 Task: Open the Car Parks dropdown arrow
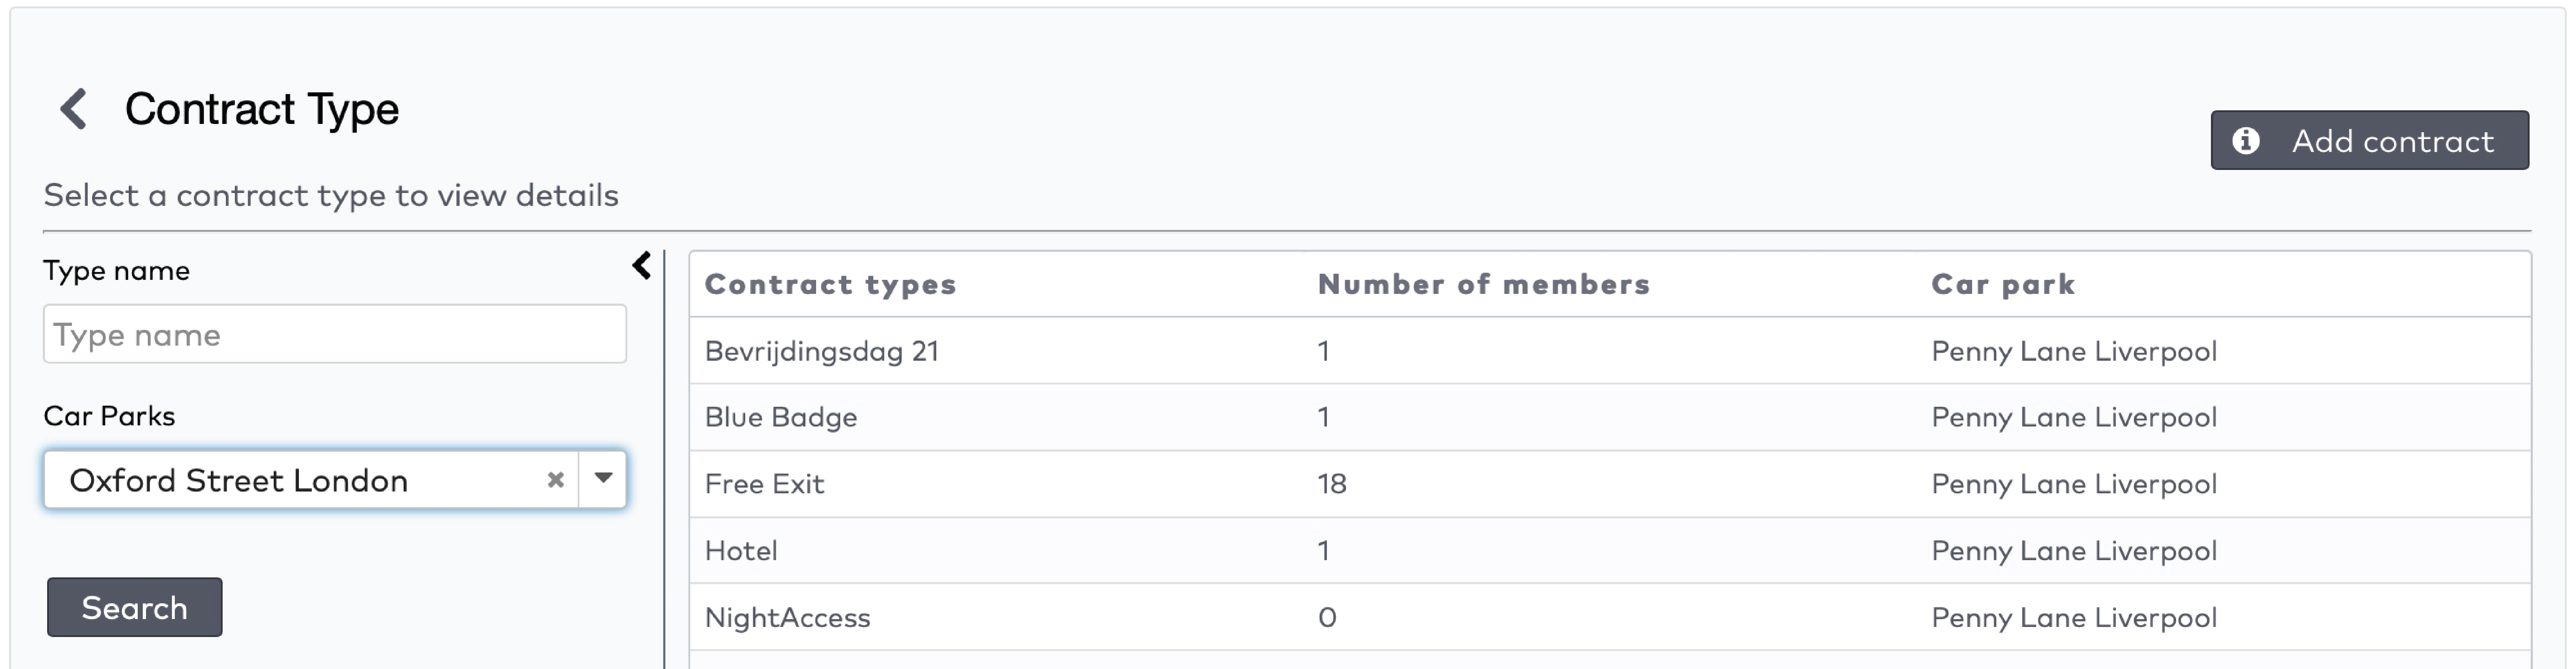(603, 478)
